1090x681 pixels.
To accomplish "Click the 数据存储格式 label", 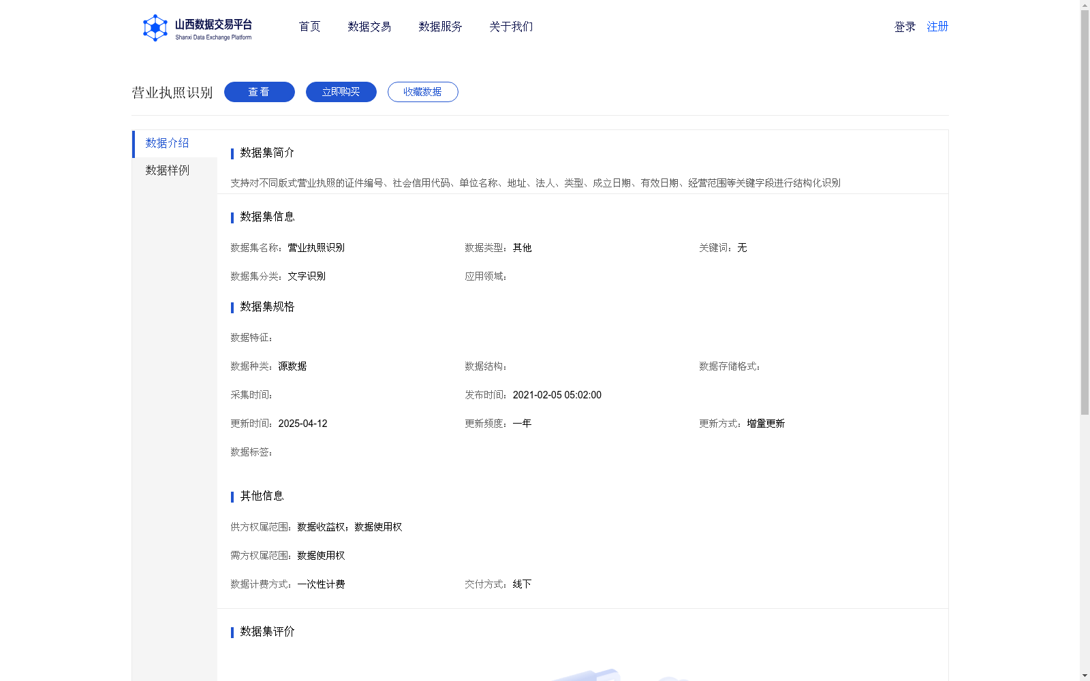I will pos(730,366).
